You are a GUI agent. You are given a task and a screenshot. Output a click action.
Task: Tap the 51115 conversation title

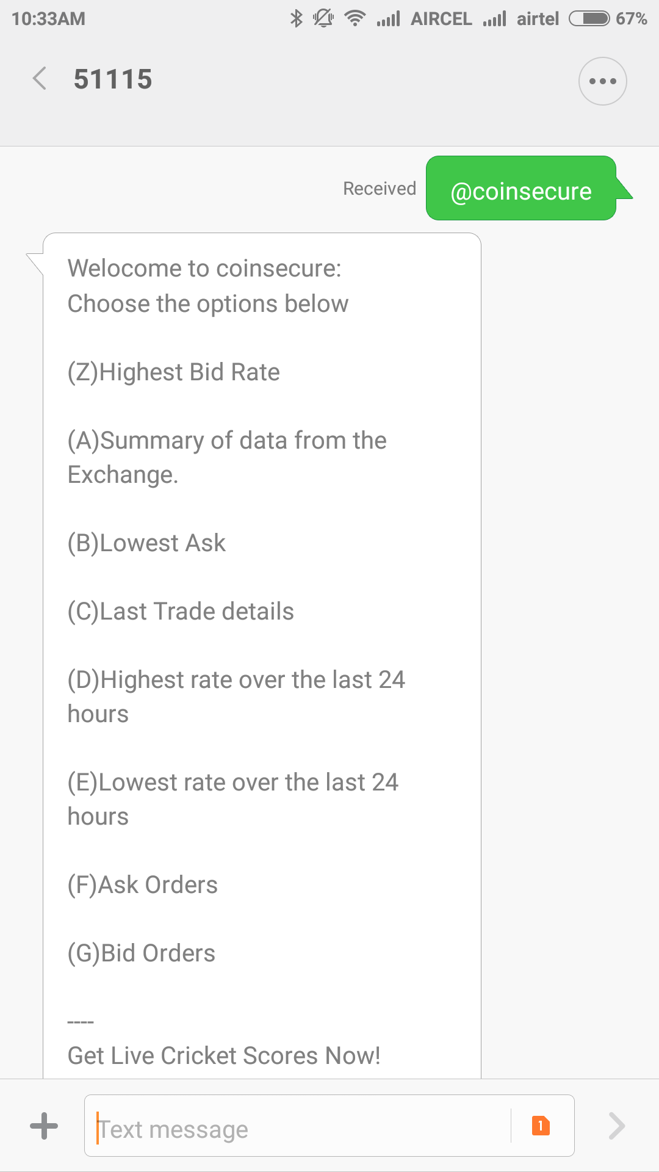tap(113, 79)
